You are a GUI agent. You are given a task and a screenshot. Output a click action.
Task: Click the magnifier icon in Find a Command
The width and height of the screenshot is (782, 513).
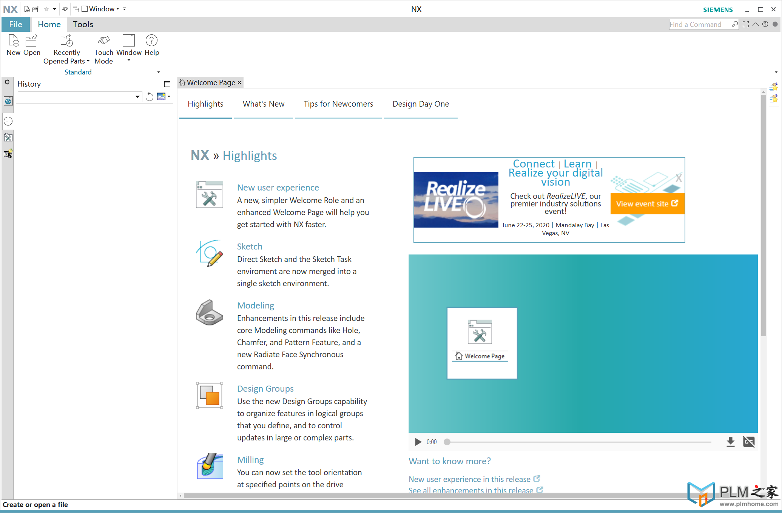coord(735,25)
